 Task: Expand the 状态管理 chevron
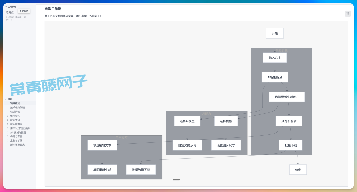tap(8, 120)
